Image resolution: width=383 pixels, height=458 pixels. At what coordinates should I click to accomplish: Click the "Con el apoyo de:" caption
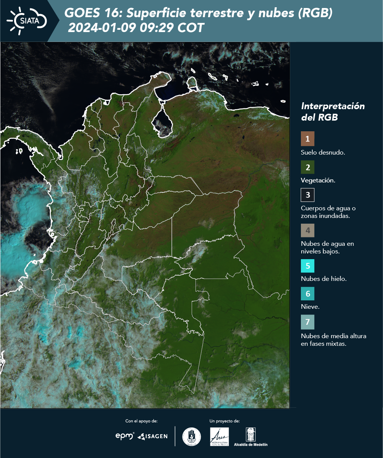(141, 421)
